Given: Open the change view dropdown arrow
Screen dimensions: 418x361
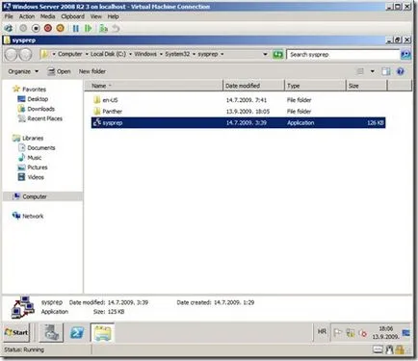Looking at the screenshot, I should pos(372,71).
